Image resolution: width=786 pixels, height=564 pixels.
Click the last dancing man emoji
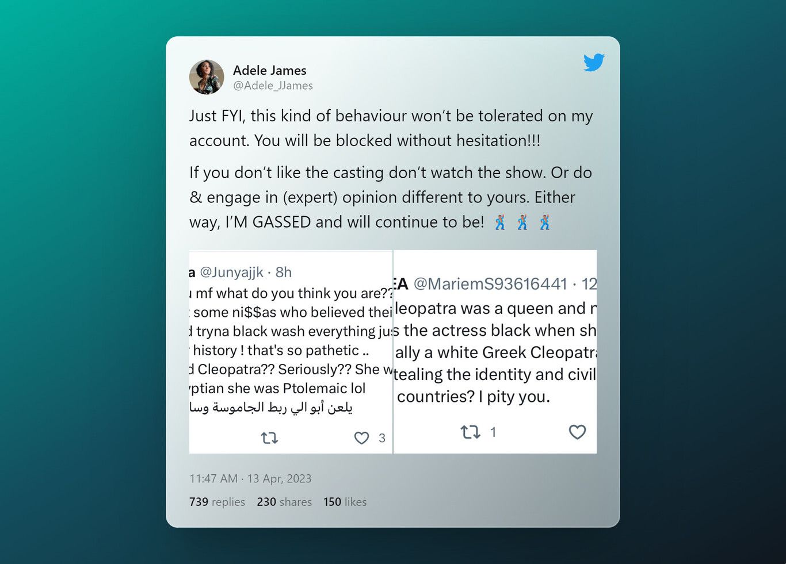click(544, 222)
